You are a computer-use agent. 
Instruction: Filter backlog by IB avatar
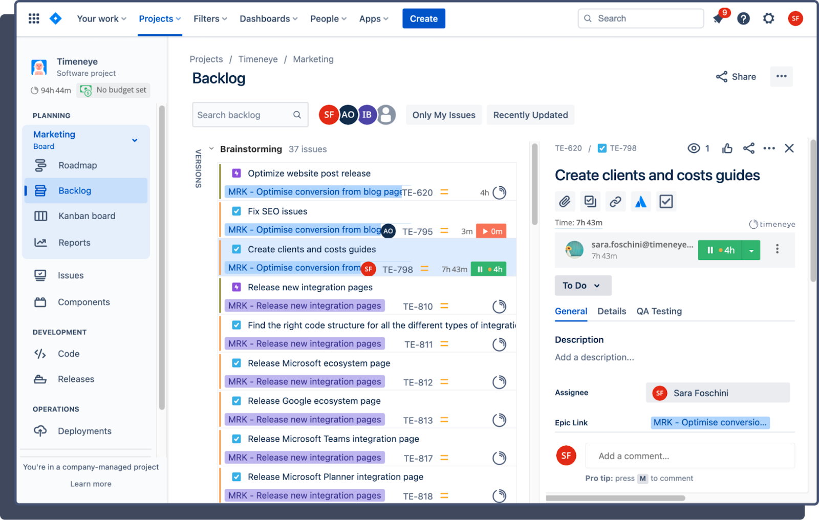pyautogui.click(x=367, y=115)
